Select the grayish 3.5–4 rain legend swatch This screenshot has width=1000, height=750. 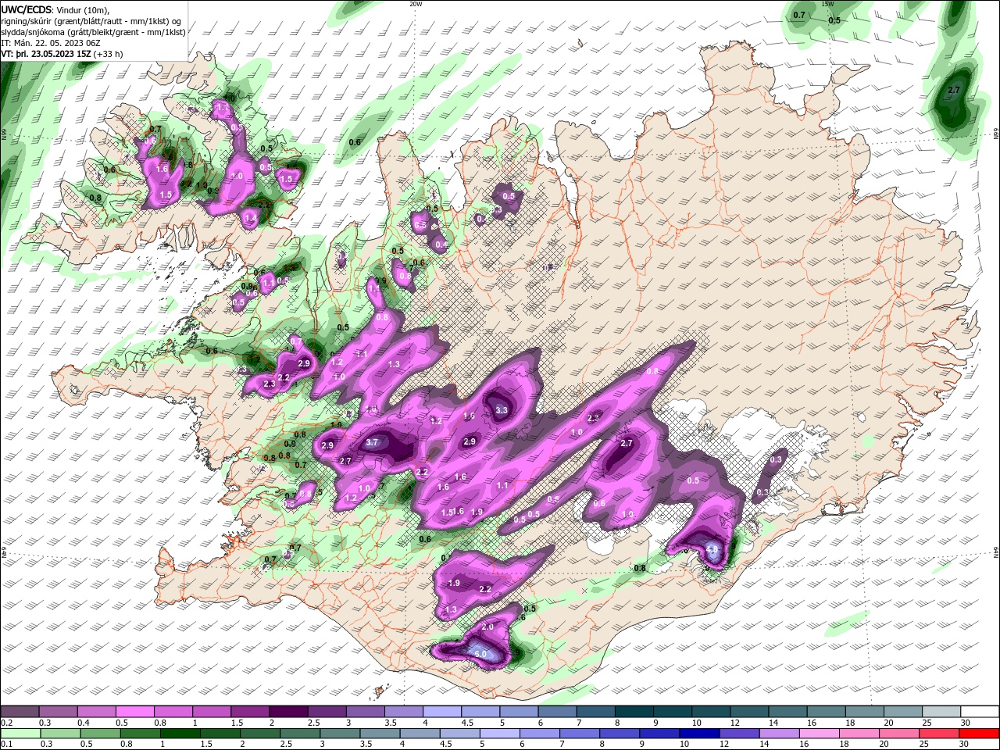coord(380,734)
